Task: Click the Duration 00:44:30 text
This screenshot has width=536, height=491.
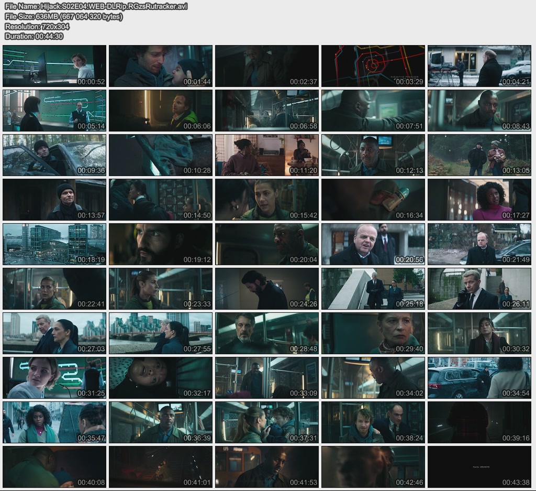Action: coord(34,36)
